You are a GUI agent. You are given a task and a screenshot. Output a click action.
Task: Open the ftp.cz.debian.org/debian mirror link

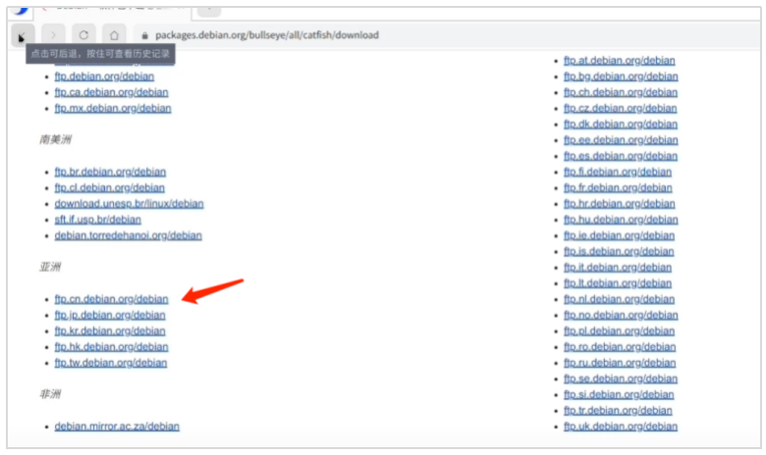[x=621, y=108]
